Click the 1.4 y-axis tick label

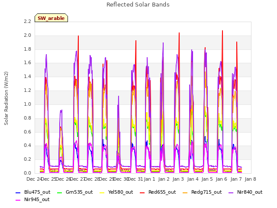(27, 76)
